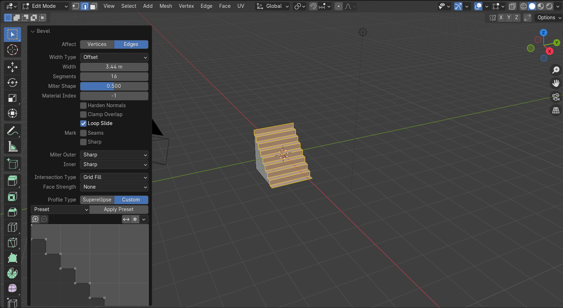Uncheck Loop Slide option
The image size is (563, 308).
pos(84,123)
